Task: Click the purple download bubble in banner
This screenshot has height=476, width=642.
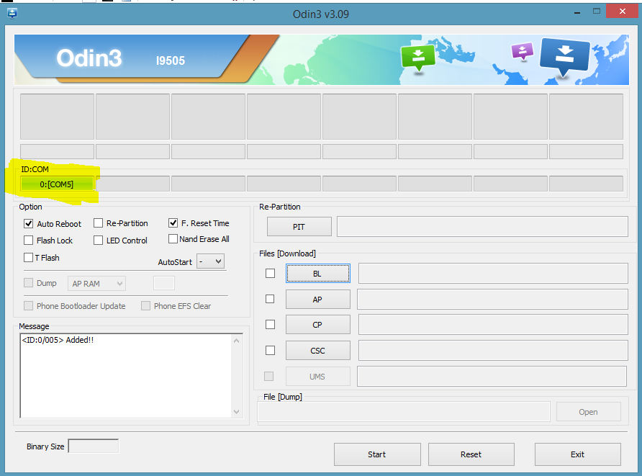Action: point(523,52)
